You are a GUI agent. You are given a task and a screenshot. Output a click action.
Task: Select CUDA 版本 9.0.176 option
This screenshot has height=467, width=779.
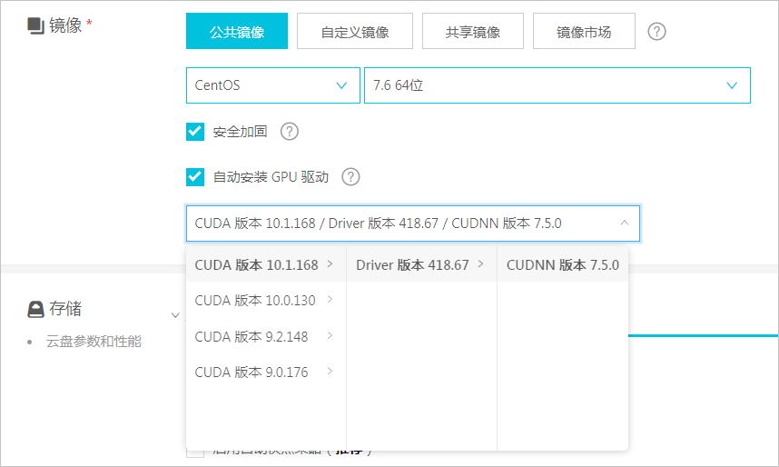266,372
